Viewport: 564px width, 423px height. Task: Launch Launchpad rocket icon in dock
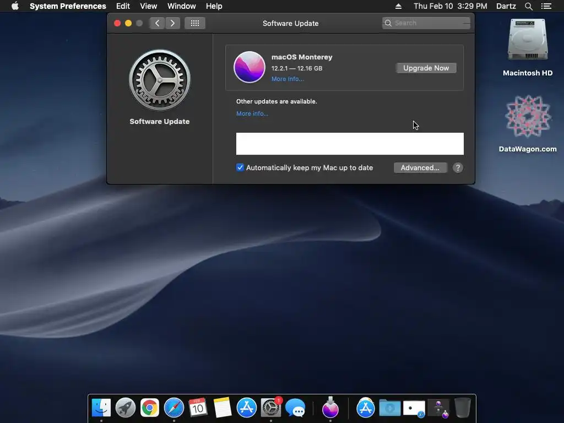click(125, 408)
